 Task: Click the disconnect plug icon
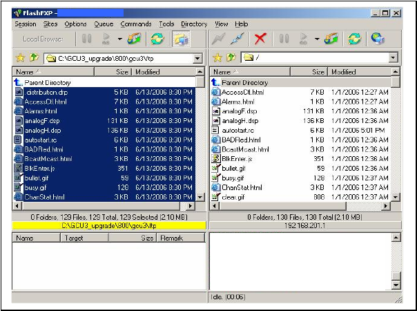pos(237,39)
